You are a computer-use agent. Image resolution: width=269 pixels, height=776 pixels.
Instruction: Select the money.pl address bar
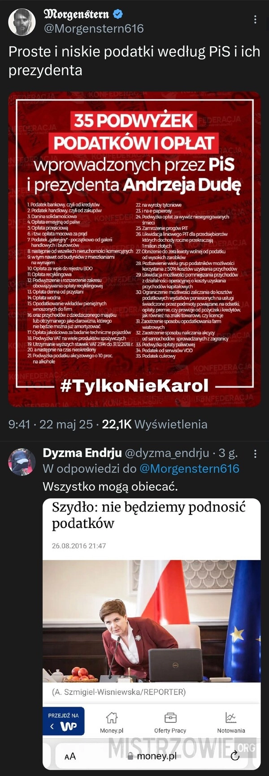point(152,756)
